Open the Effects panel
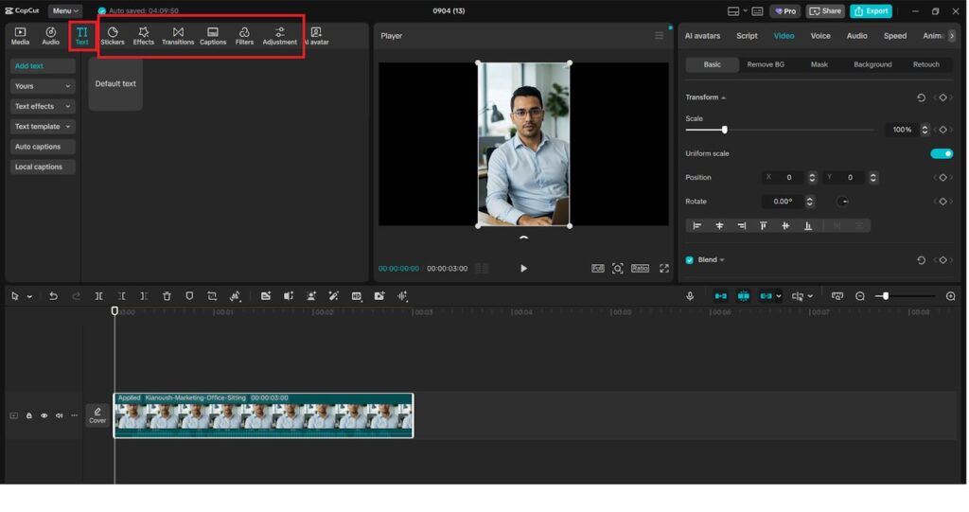Viewport: 969px width, 512px height. (144, 36)
